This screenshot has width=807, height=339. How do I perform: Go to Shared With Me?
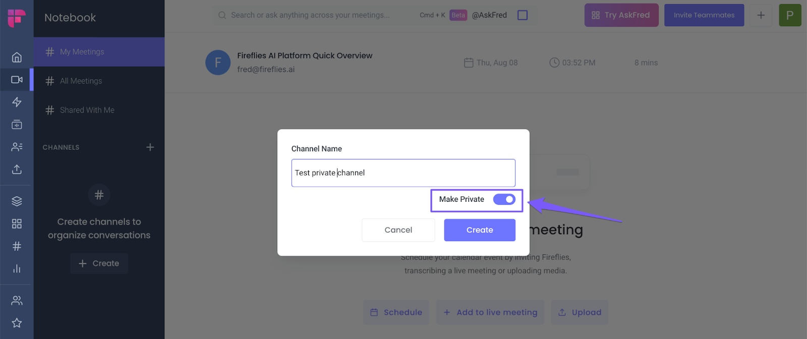(87, 110)
